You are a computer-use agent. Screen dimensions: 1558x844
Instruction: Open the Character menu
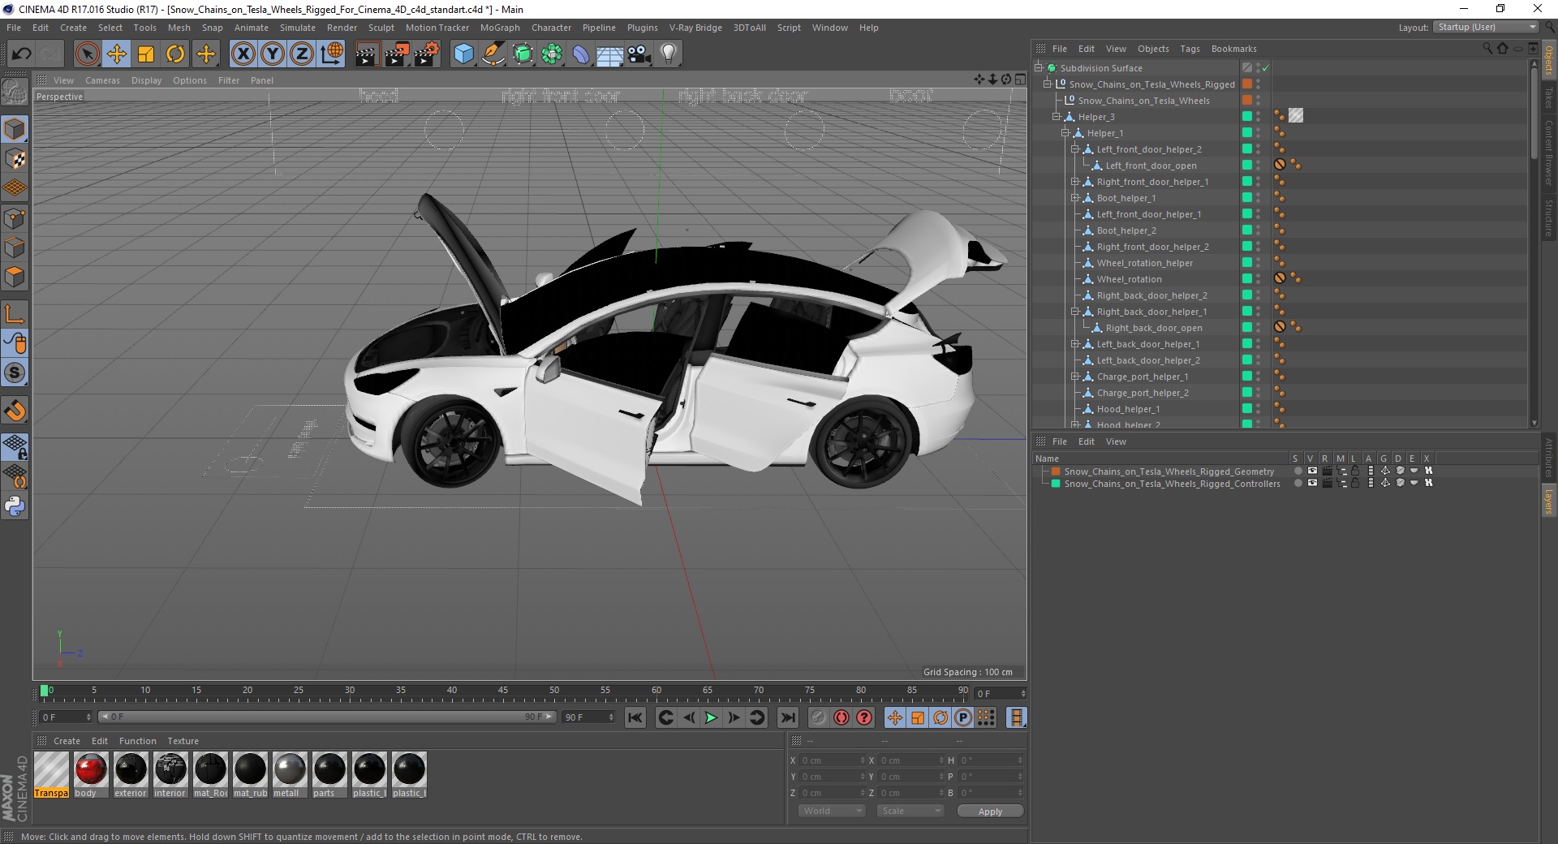click(x=551, y=28)
